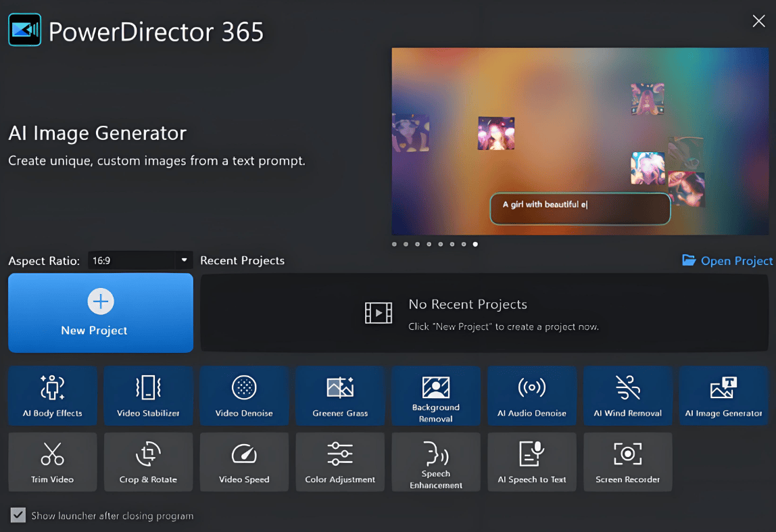The height and width of the screenshot is (532, 776).
Task: Open the AI Wind Removal tool
Action: (627, 395)
